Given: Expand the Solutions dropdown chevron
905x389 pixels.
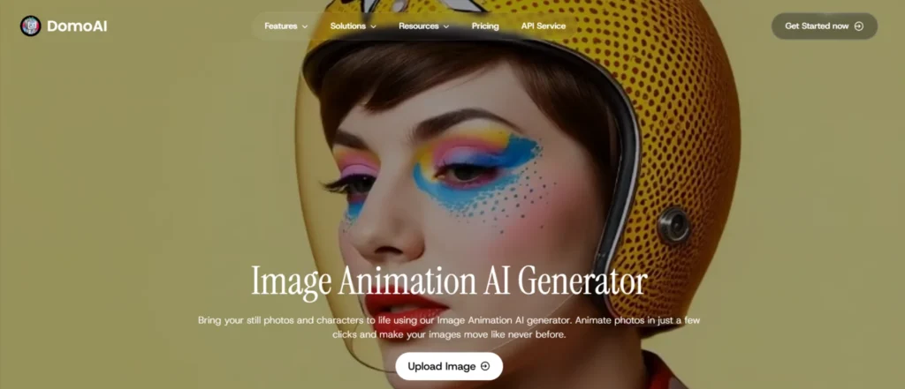Looking at the screenshot, I should (374, 26).
